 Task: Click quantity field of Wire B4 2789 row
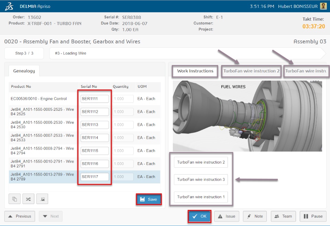123,177
